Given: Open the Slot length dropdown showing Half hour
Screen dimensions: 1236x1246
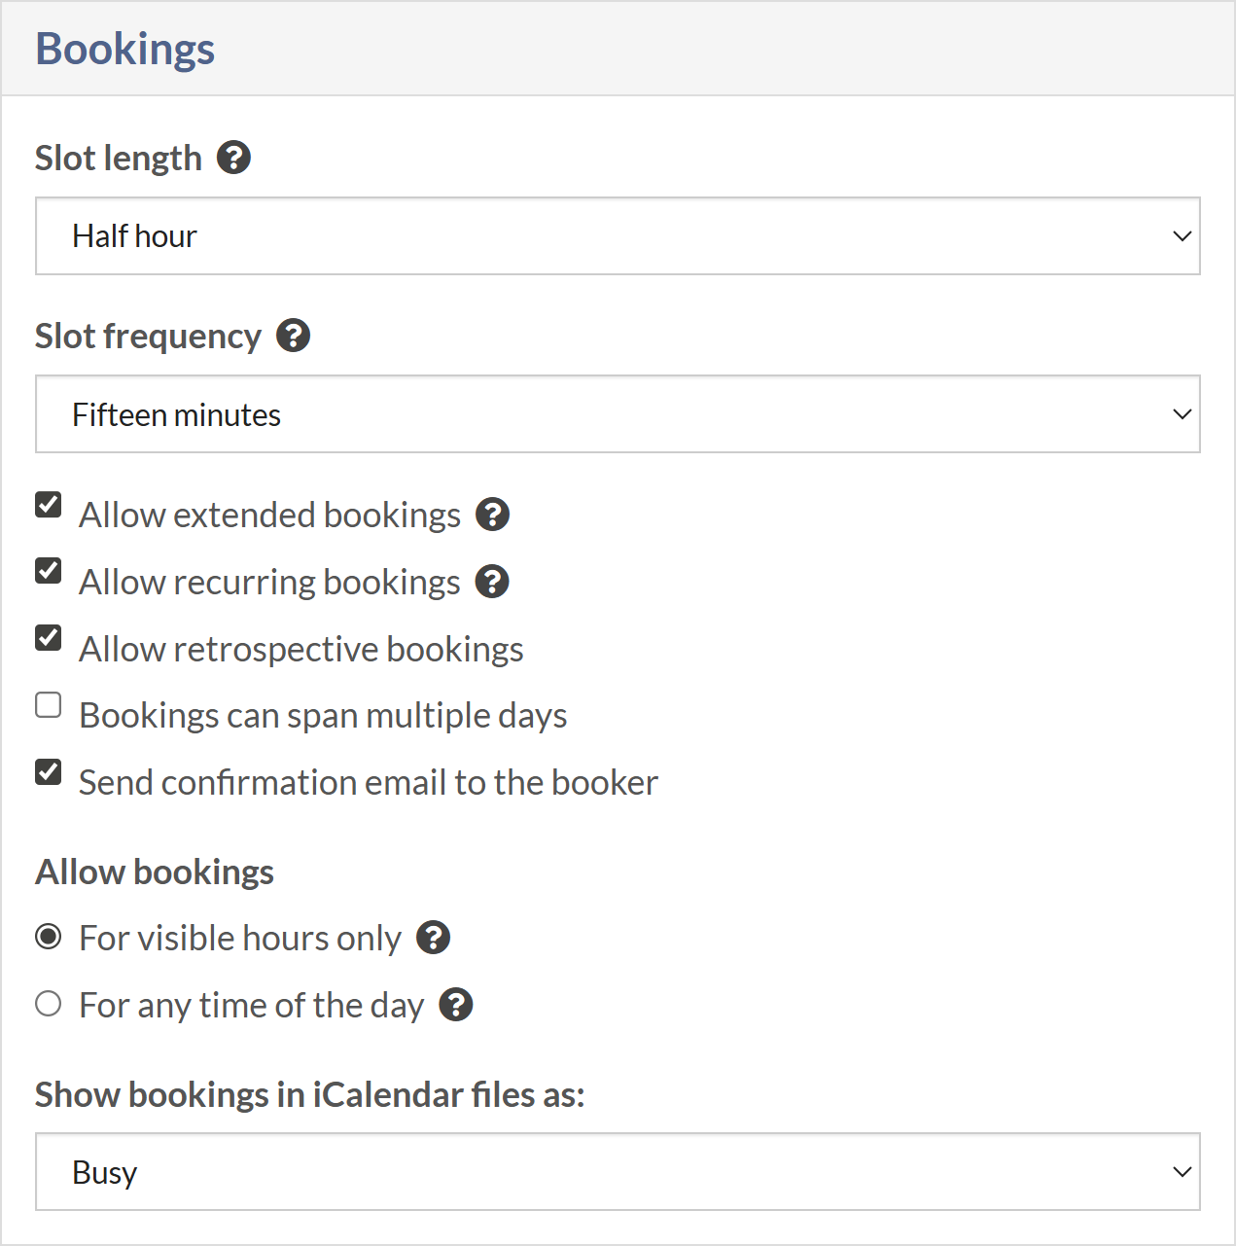Looking at the screenshot, I should click(618, 236).
